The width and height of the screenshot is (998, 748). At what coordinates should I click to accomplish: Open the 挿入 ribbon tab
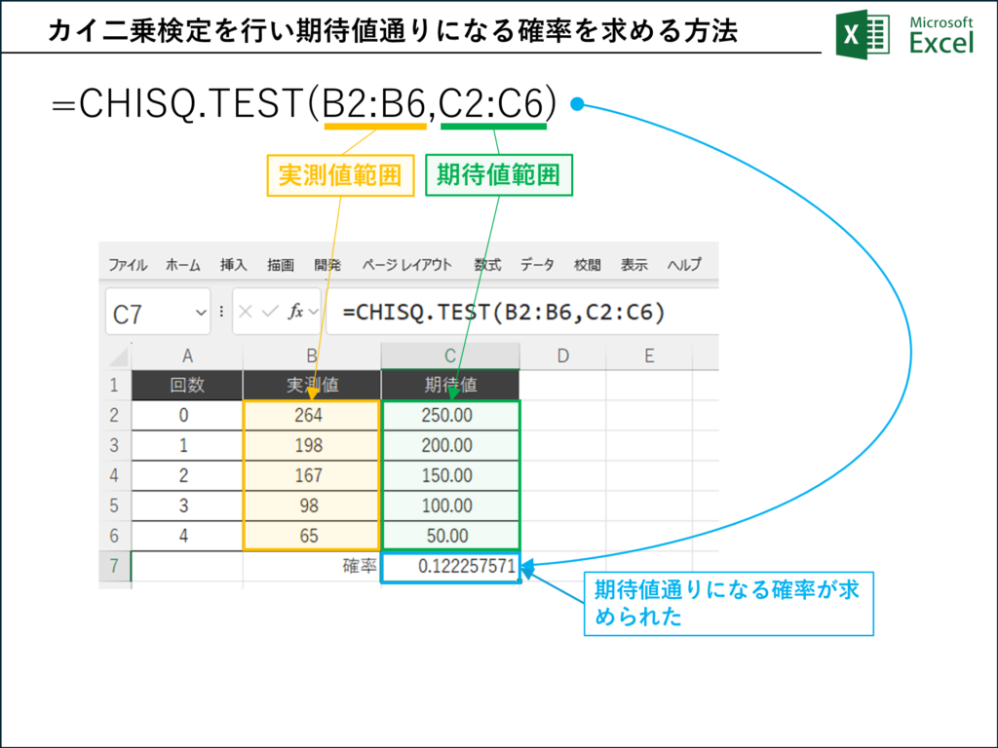pos(234,265)
